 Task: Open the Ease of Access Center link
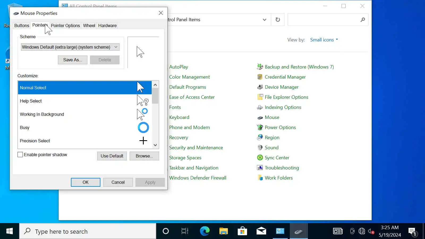click(x=192, y=97)
